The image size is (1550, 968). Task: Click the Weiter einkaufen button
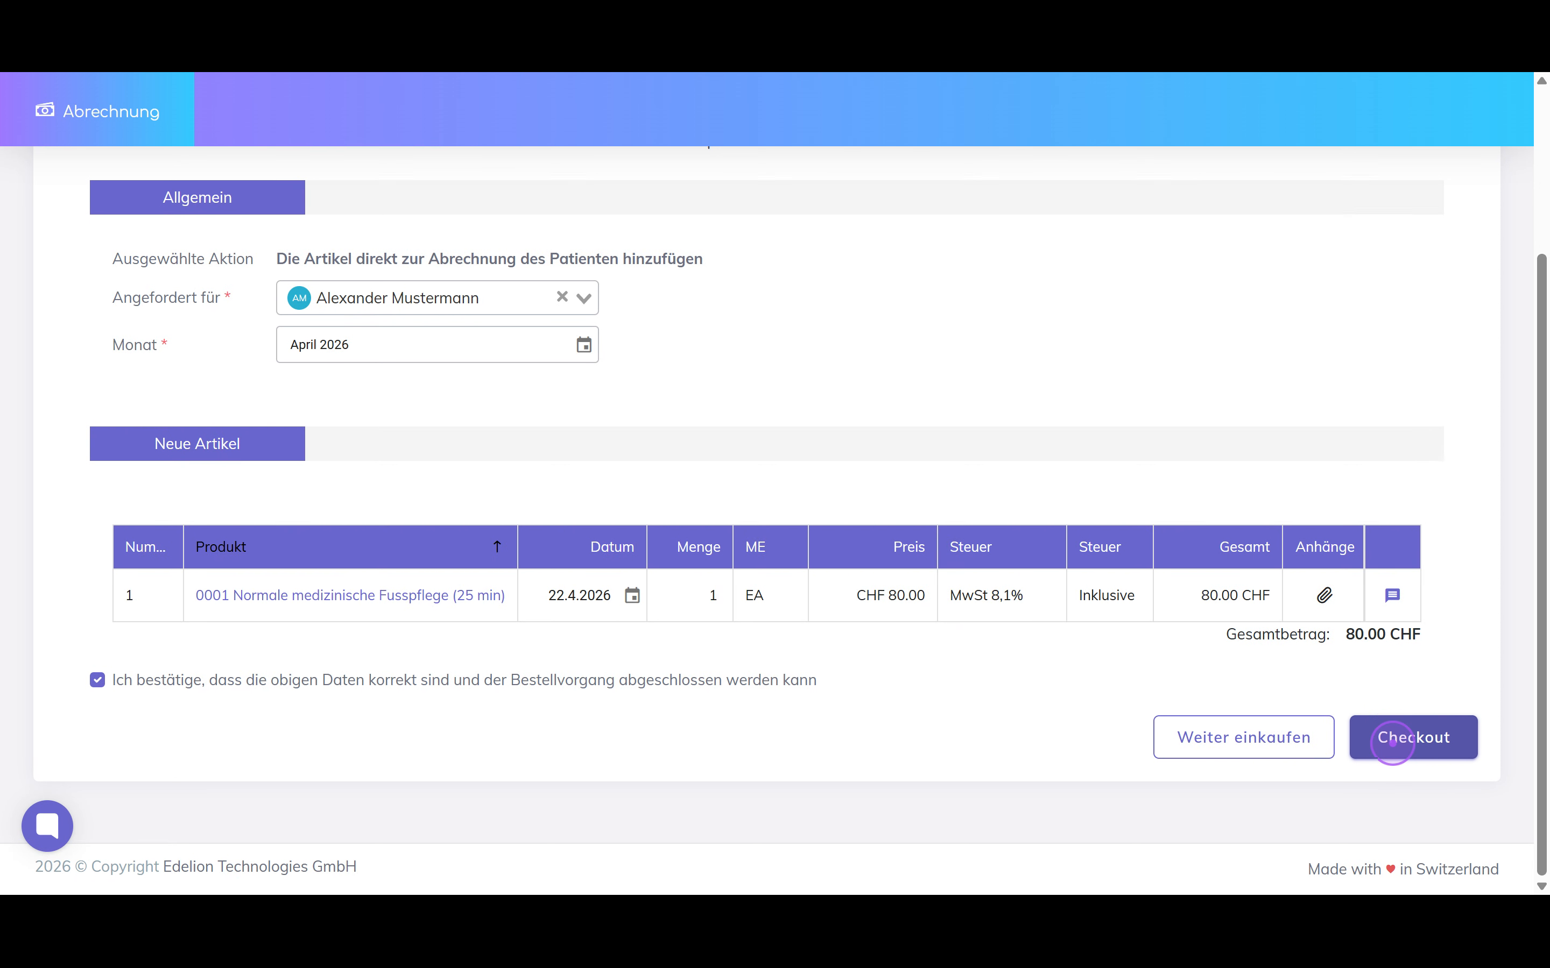click(1243, 737)
